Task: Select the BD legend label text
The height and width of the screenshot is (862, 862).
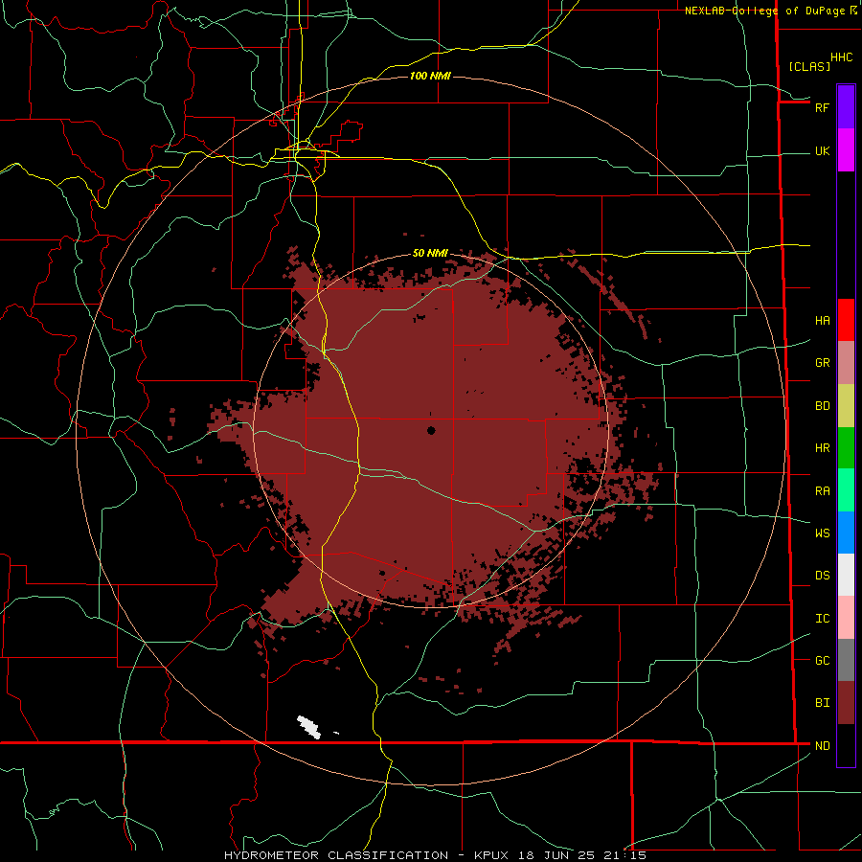Action: (x=822, y=406)
